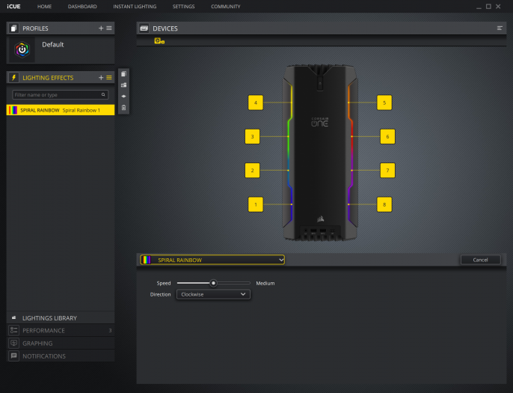Screen dimensions: 513x393
Task: Open Instant Lighting menu
Action: (x=135, y=6)
